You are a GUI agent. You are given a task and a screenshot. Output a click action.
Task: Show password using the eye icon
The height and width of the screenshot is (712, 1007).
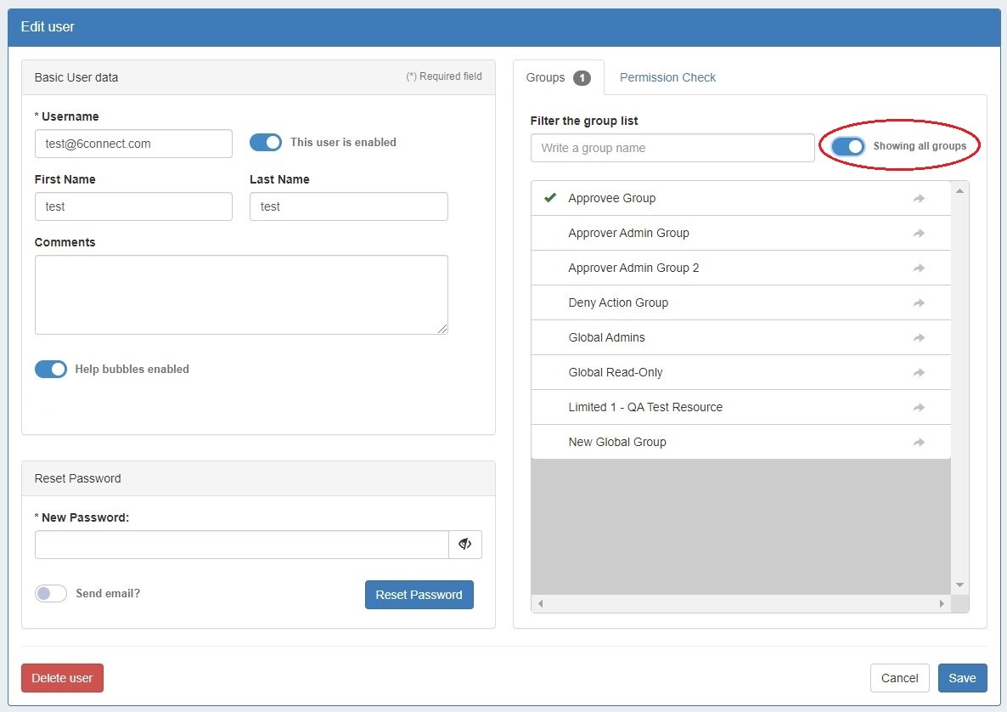coord(464,545)
